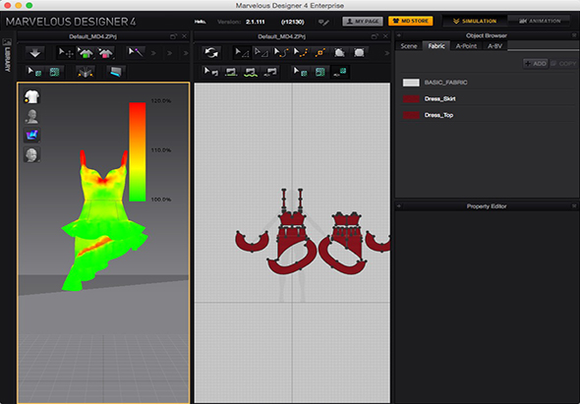
Task: Switch to ANIMATION mode
Action: tap(540, 21)
